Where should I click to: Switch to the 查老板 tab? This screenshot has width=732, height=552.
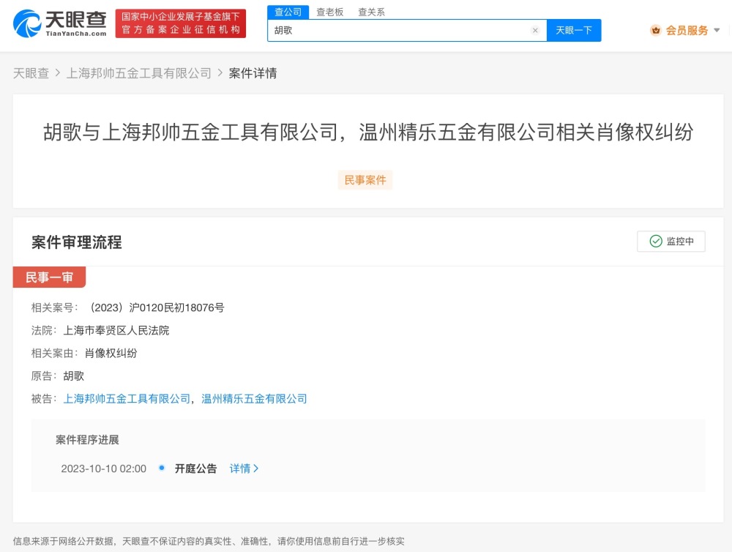click(x=329, y=12)
